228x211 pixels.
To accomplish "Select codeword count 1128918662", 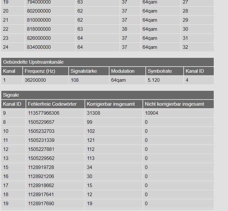I will pos(41,185).
